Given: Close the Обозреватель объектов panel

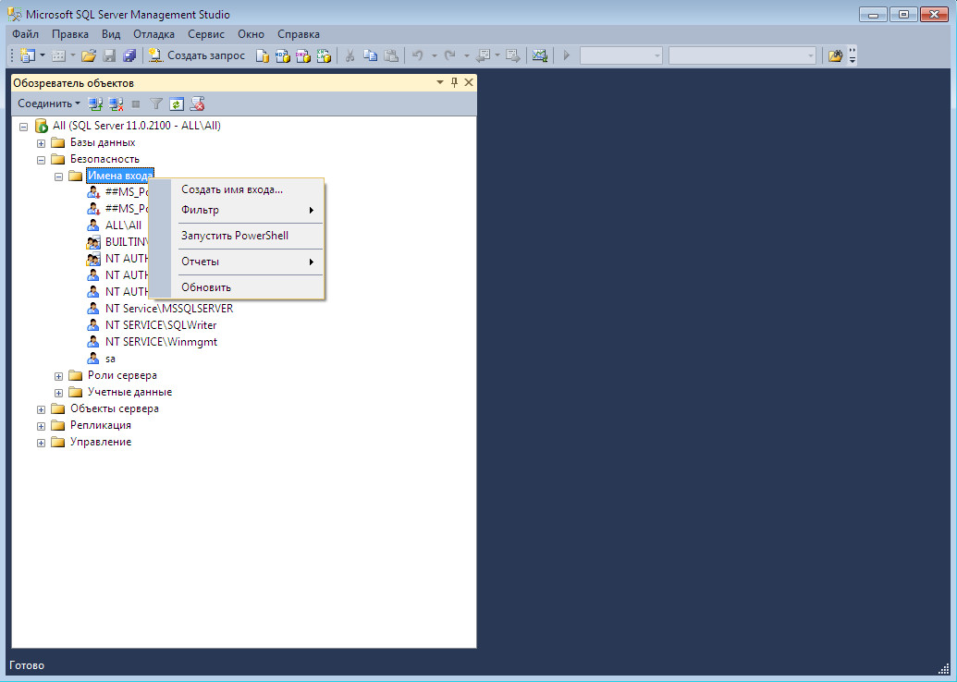Looking at the screenshot, I should point(469,82).
